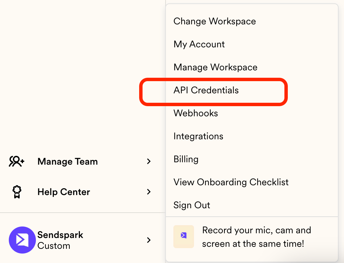Expand Manage Team chevron arrow
This screenshot has height=263, width=344.
tap(149, 161)
